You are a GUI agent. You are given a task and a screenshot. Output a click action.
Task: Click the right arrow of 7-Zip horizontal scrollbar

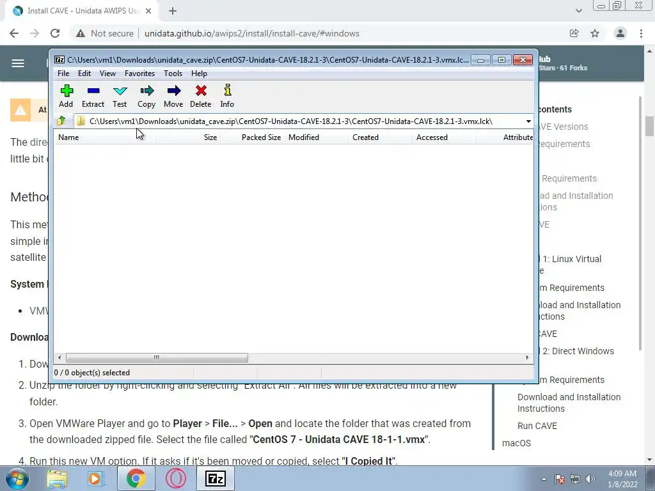pos(527,358)
